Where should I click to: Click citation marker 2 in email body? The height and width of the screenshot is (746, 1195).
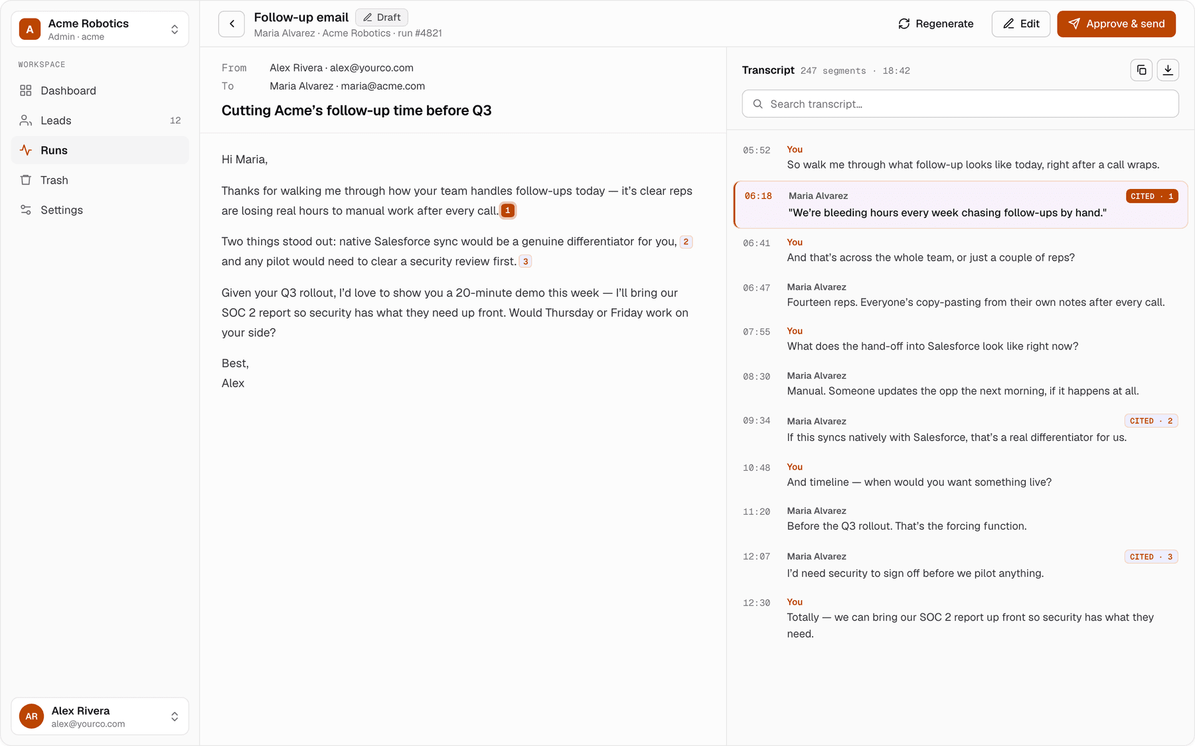coord(686,242)
